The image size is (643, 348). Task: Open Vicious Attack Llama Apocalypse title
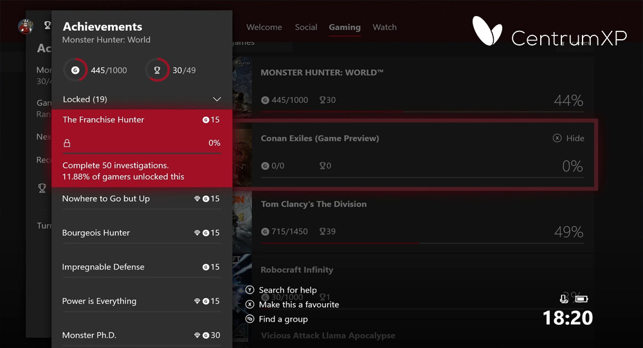click(328, 335)
